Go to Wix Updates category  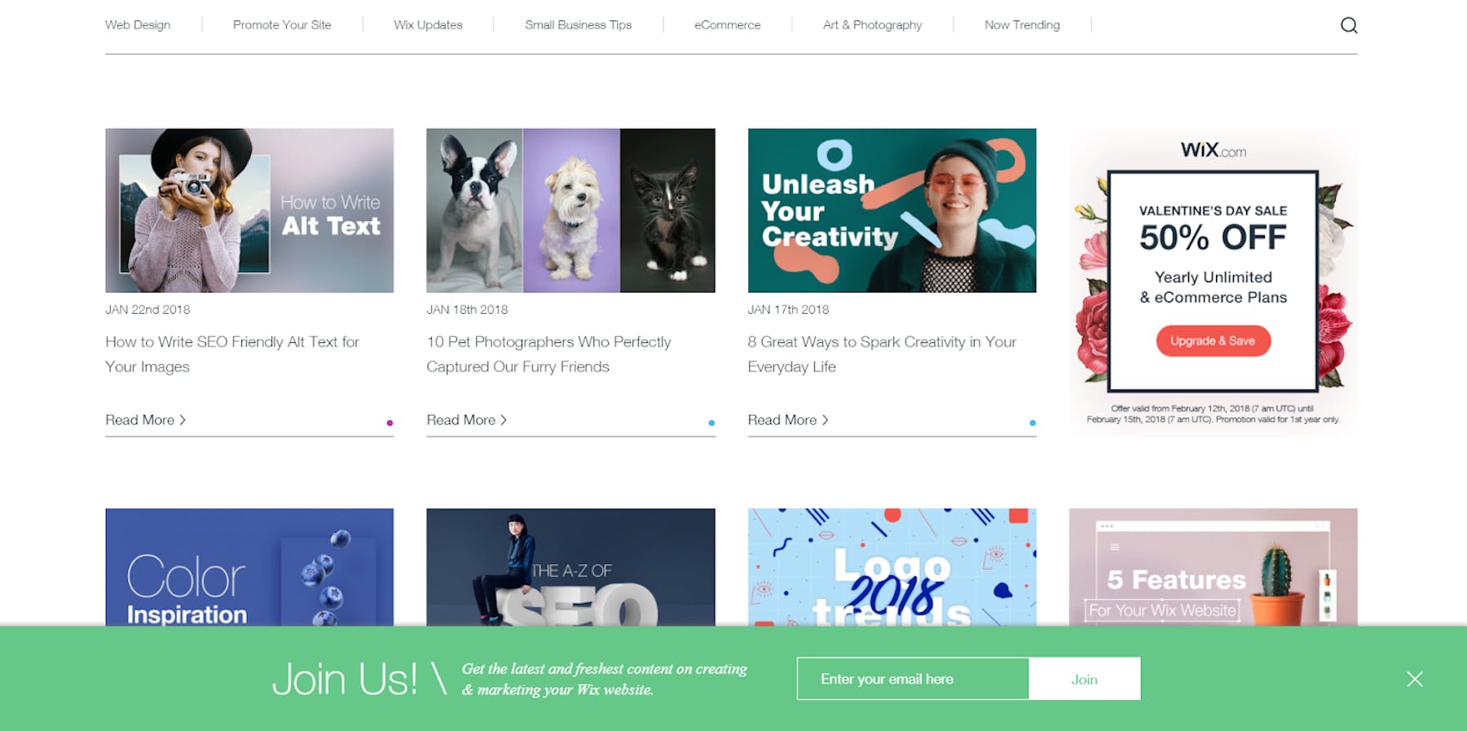[x=428, y=25]
